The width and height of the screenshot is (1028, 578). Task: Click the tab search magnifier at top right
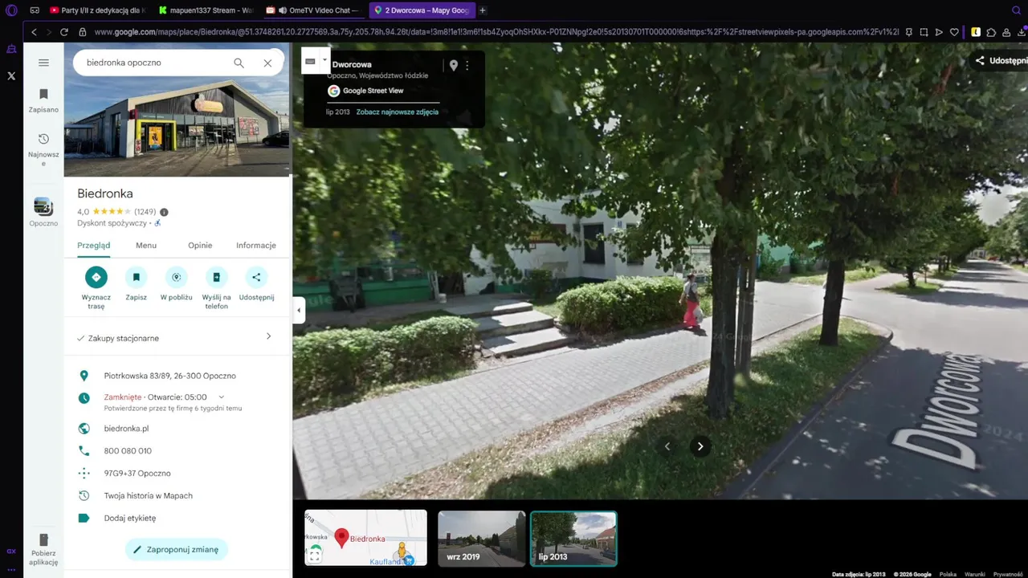pos(1016,10)
